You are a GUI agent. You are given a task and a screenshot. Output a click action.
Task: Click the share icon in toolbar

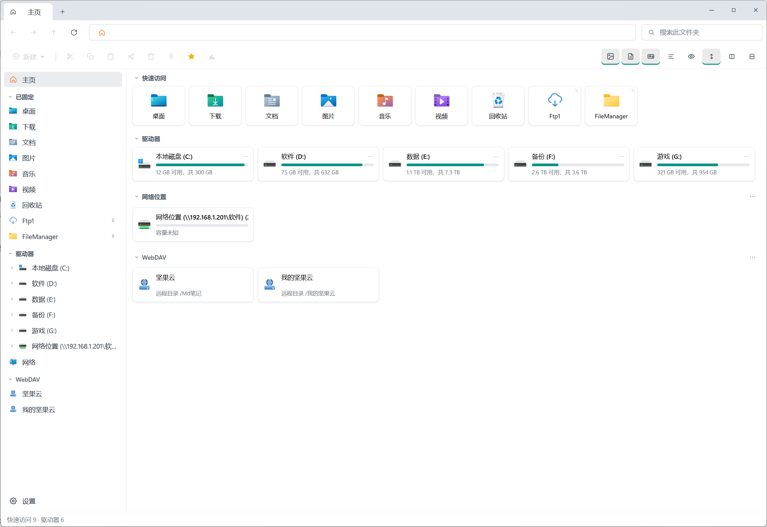(x=131, y=56)
